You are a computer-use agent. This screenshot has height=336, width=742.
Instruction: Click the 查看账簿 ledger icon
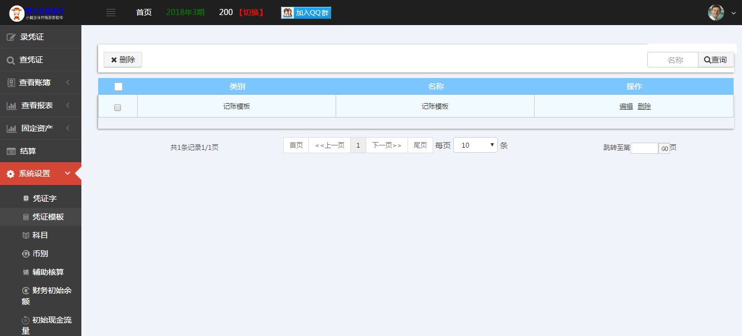point(11,82)
